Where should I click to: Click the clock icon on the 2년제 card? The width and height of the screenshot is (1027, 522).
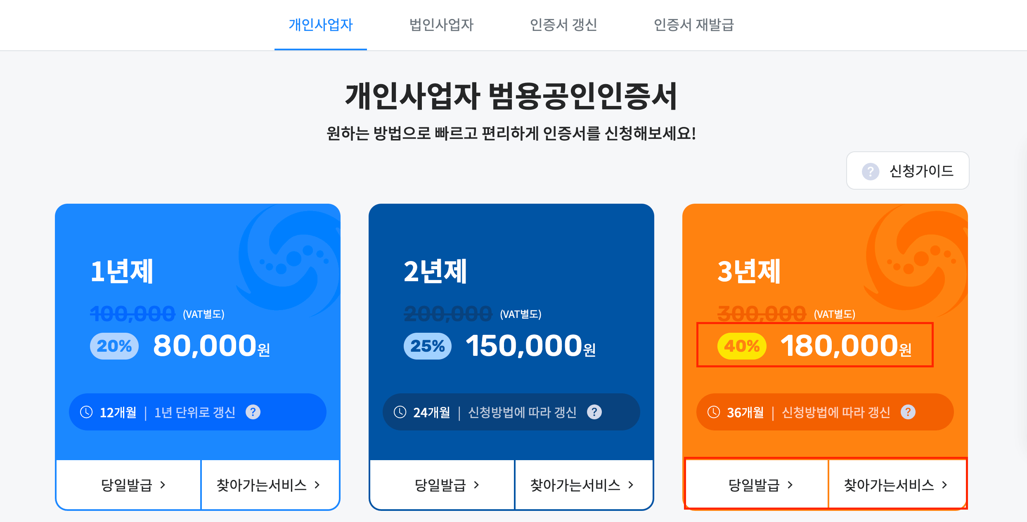coord(400,412)
